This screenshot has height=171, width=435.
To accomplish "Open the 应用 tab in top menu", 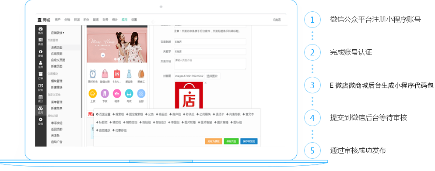I will (x=124, y=20).
